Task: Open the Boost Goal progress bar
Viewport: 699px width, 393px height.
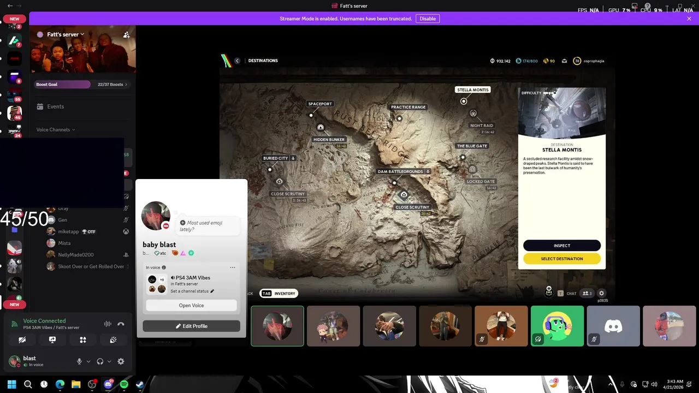Action: 63,84
